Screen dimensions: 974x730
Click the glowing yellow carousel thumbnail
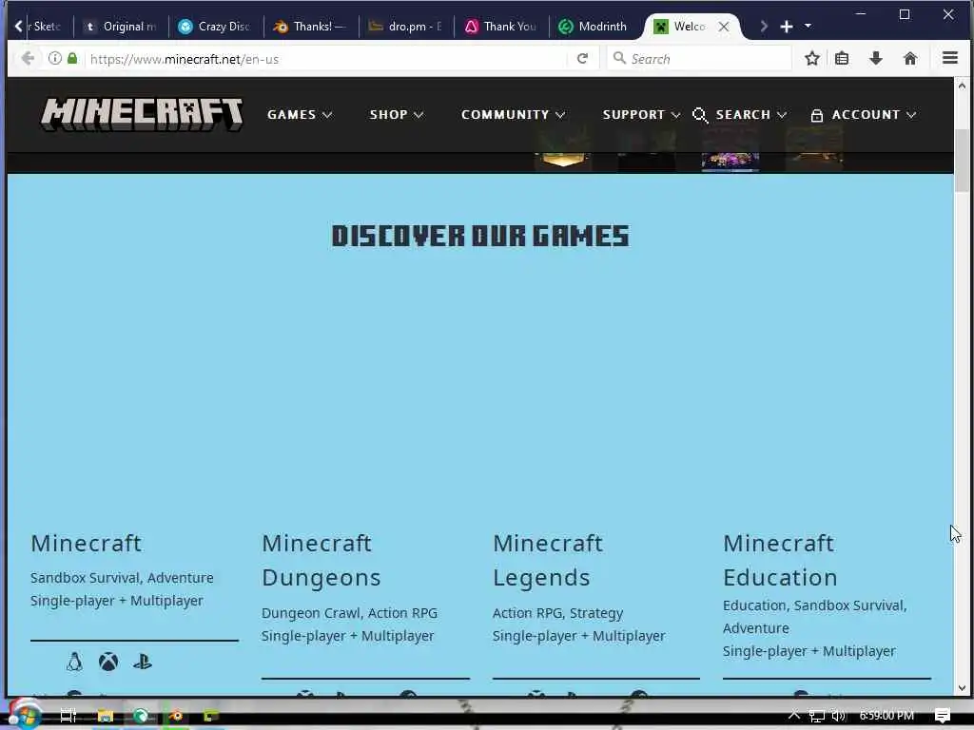563,160
